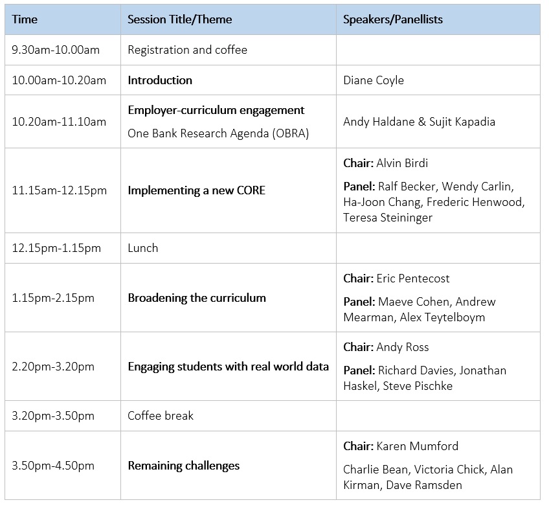Click Engaging students with real world data
549x511 pixels.
point(228,367)
